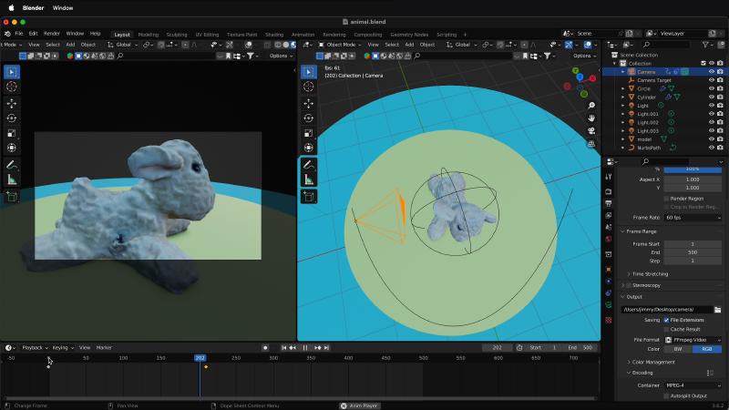Hide the model object in outliner

(712, 139)
